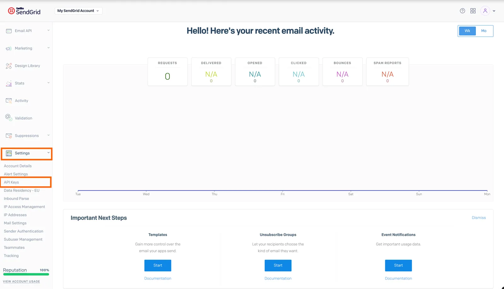Open My SendGrid Account dropdown
This screenshot has width=504, height=289.
[78, 11]
